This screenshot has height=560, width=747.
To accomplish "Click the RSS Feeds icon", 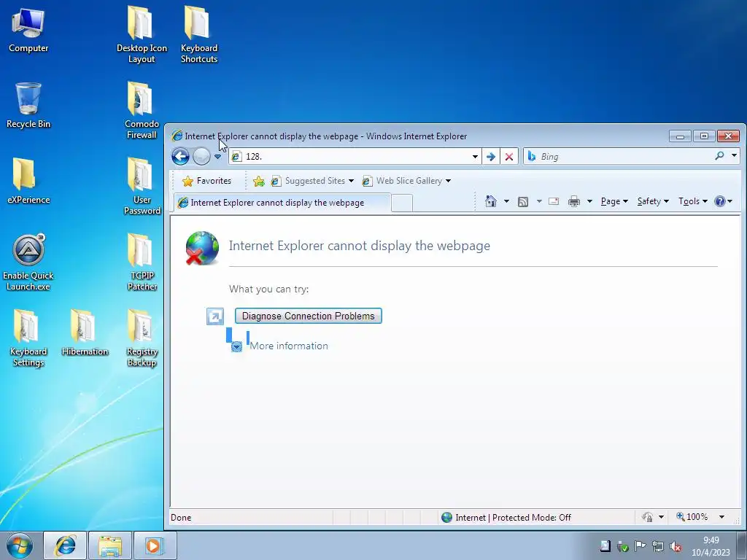I will coord(523,202).
